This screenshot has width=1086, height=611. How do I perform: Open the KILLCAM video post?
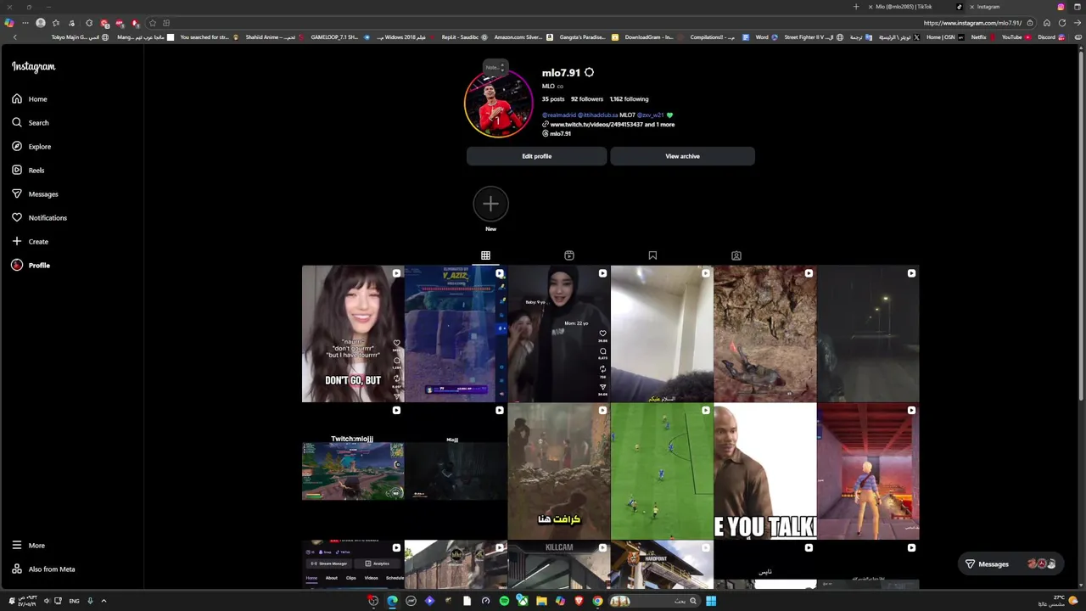pyautogui.click(x=559, y=564)
